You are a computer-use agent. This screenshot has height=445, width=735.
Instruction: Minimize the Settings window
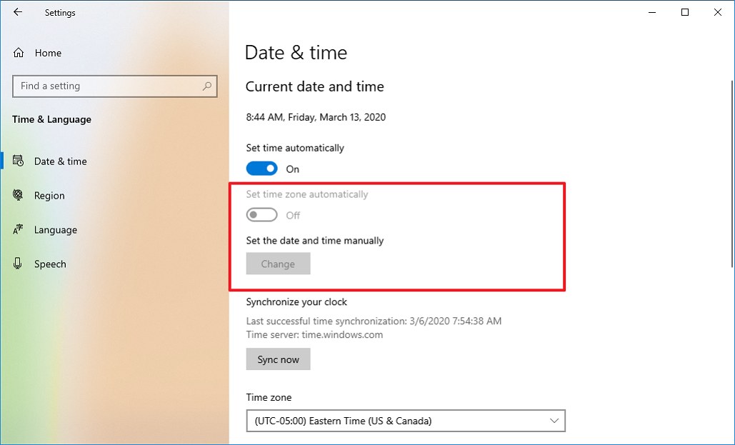coord(652,12)
